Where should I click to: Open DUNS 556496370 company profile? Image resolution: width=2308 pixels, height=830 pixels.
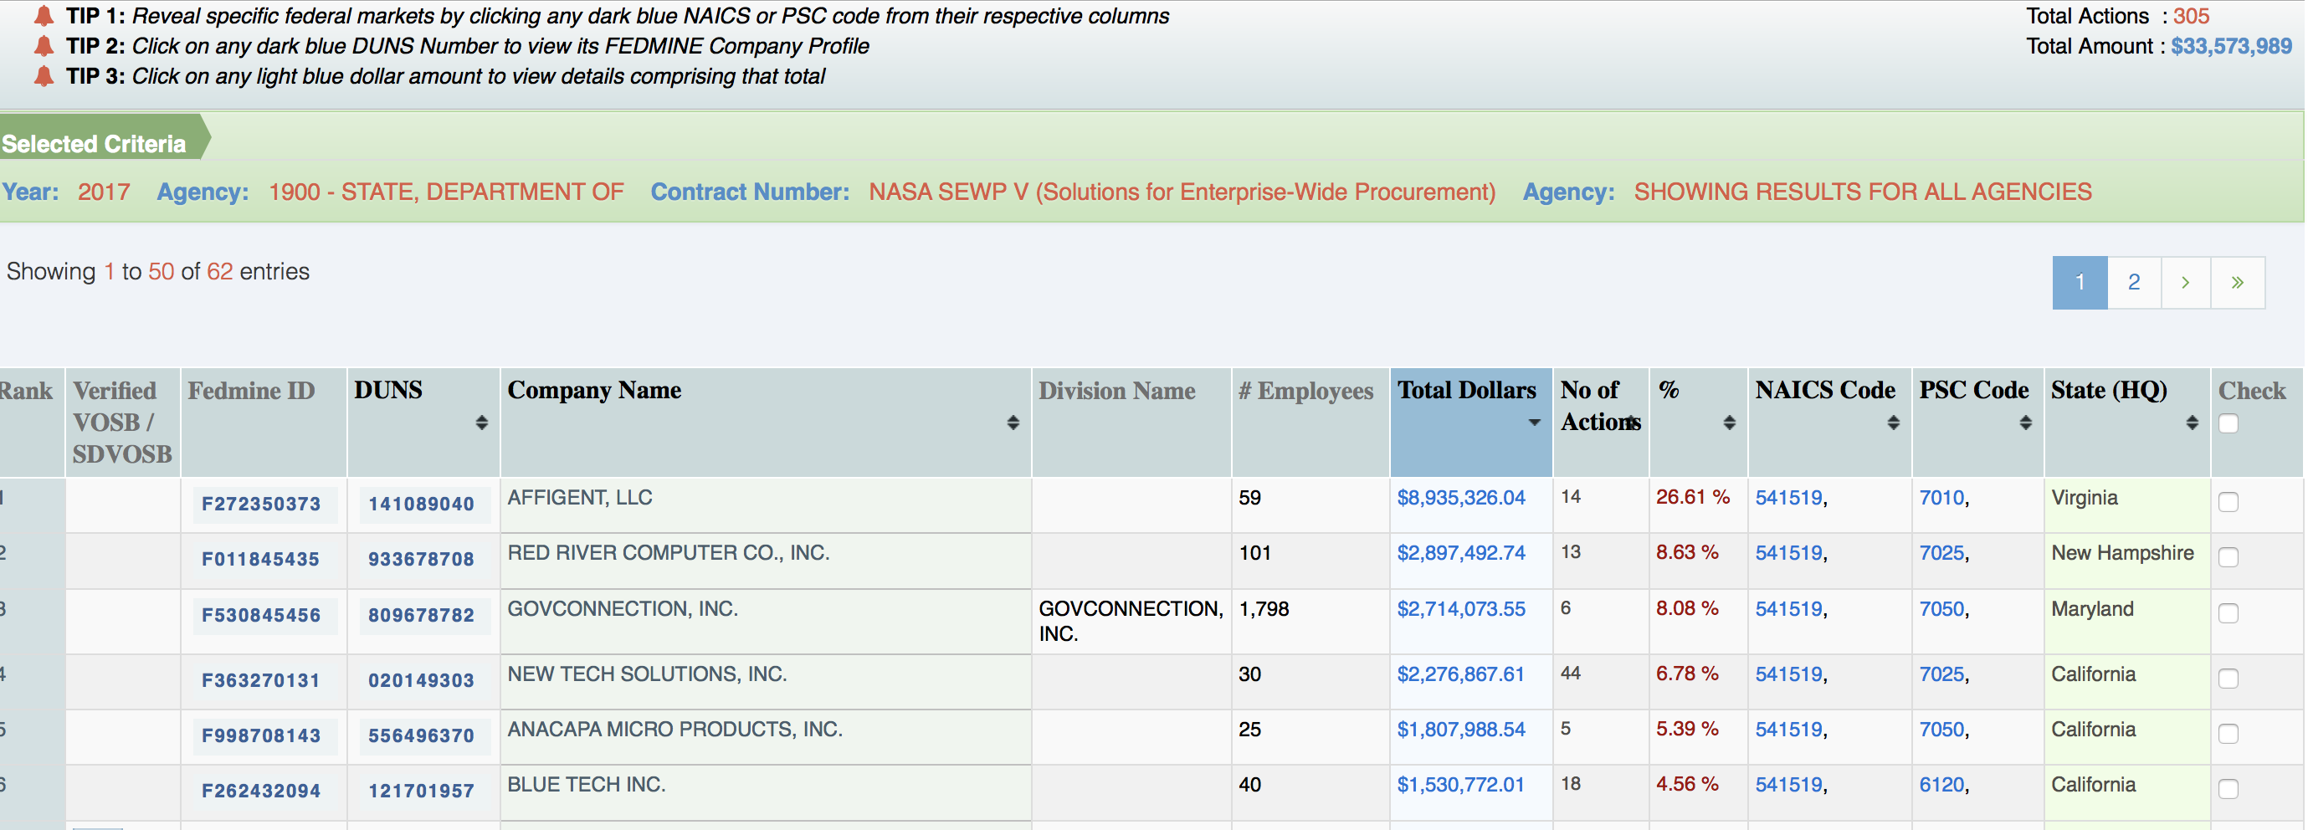(421, 736)
